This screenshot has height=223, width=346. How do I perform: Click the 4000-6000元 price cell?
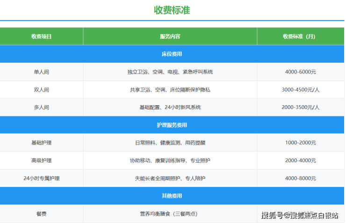coord(300,72)
